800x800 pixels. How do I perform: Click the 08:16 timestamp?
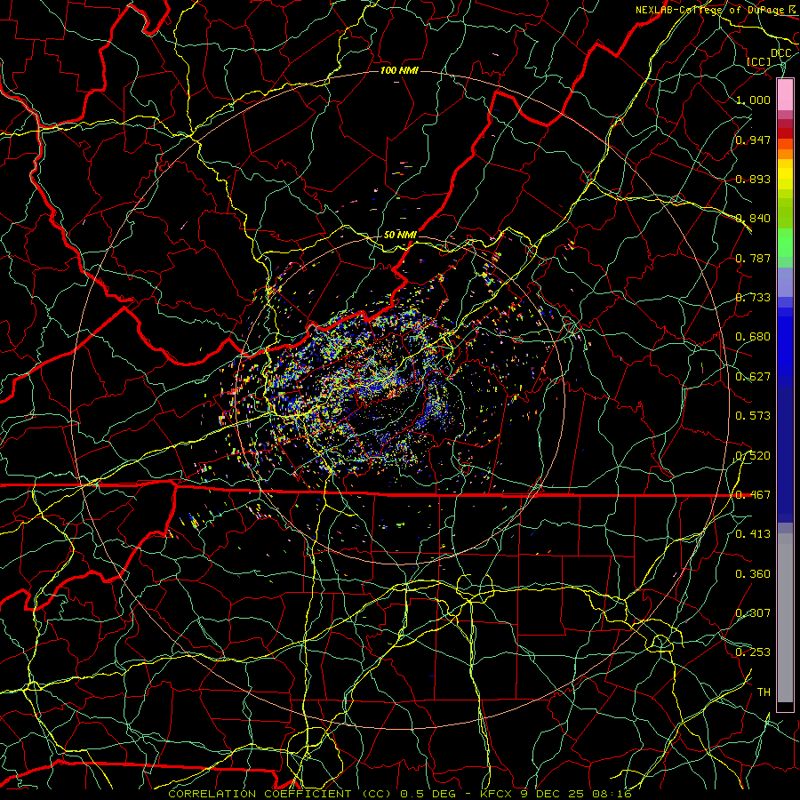[612, 794]
